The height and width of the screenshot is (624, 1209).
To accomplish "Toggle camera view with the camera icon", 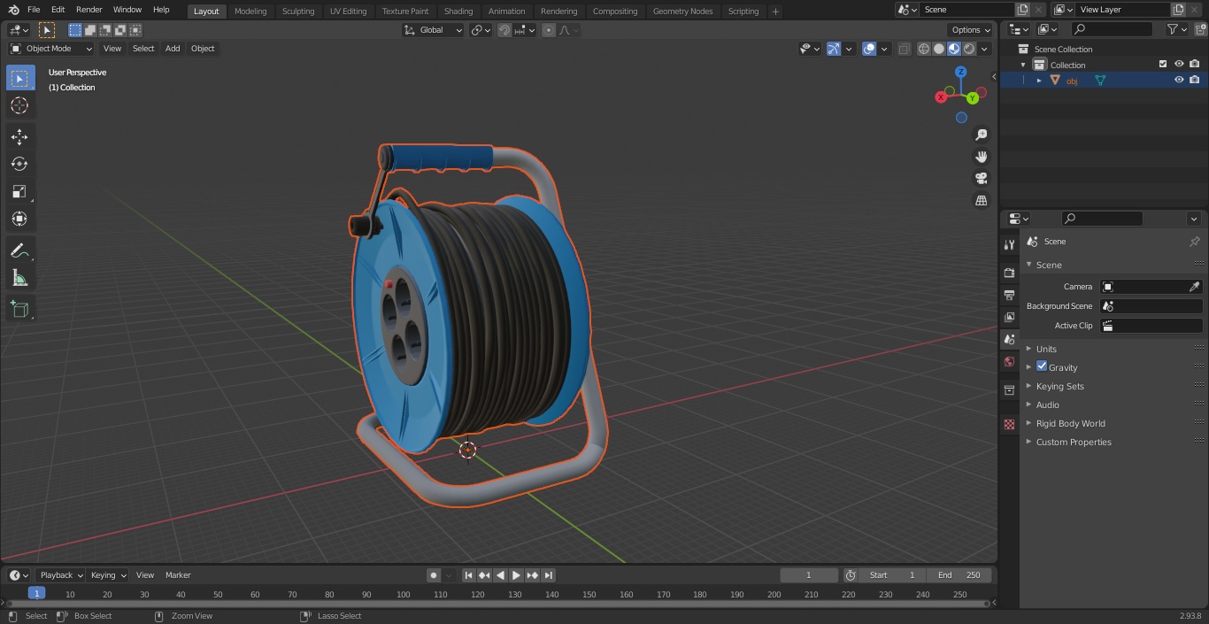I will 981,179.
